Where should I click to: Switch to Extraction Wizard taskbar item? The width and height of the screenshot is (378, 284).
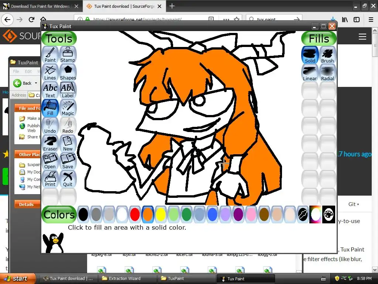click(x=127, y=278)
